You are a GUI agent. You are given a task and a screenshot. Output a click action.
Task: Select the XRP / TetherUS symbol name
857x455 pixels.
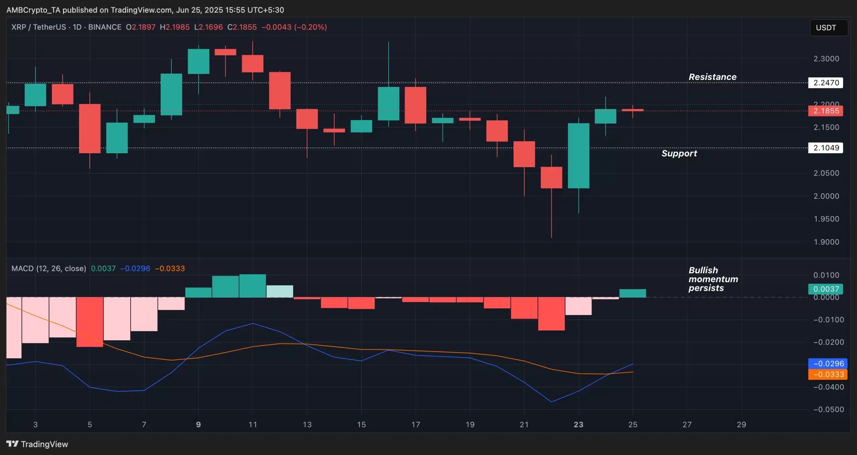[36, 27]
